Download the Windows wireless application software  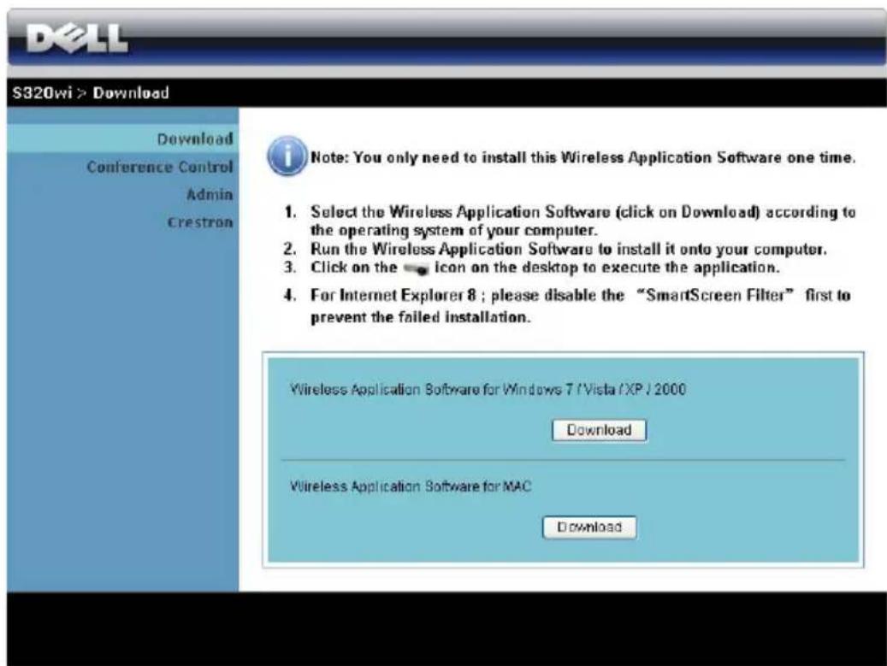pyautogui.click(x=599, y=430)
